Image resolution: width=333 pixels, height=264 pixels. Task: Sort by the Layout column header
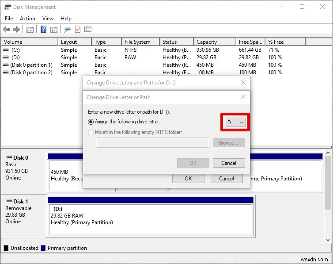(75, 42)
